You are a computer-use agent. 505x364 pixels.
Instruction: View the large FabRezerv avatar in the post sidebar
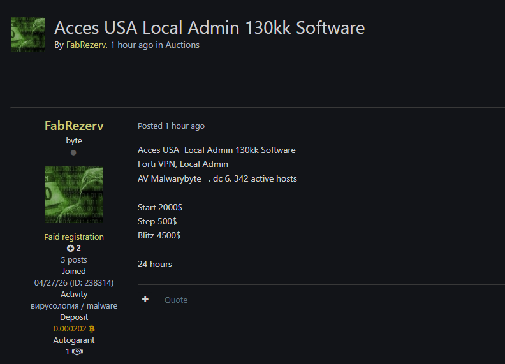click(74, 194)
